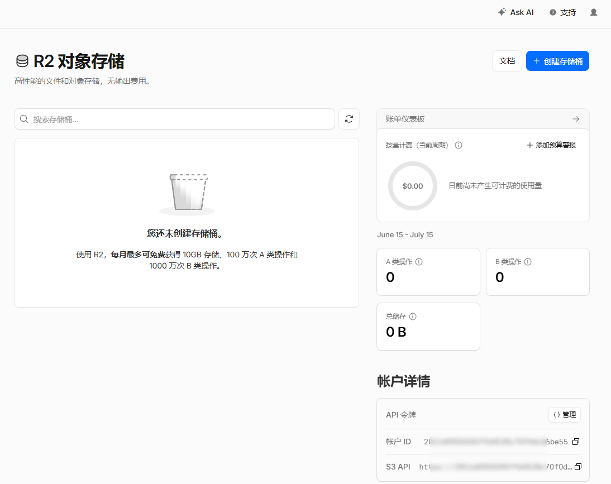Viewport: 611px width, 484px height.
Task: Click the '帐户 ID' label
Action: (x=398, y=442)
